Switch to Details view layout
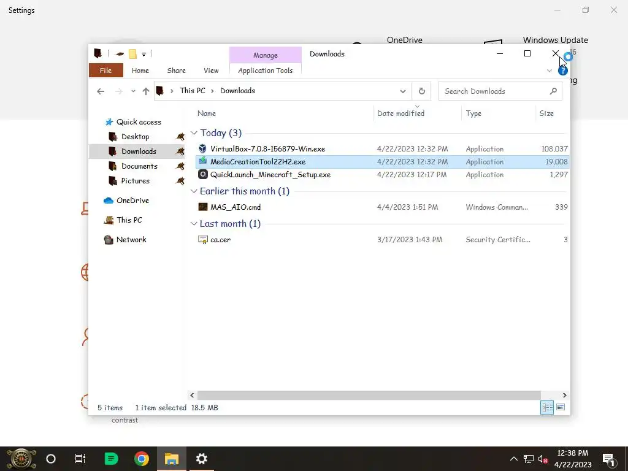The height and width of the screenshot is (471, 628). pos(547,408)
